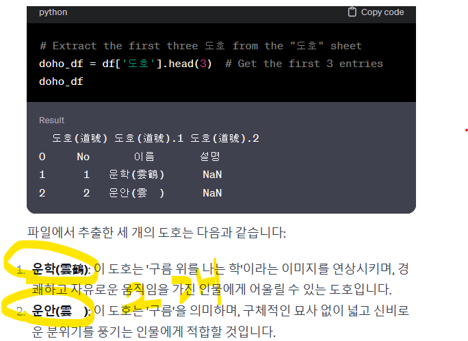Click the 운안(雲 ) cell in result table
The image size is (468, 341).
point(136,193)
